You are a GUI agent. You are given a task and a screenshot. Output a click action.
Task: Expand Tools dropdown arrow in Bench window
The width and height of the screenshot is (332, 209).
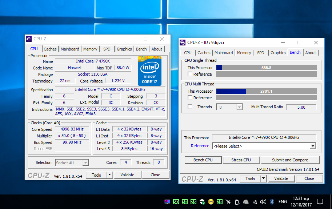[263, 178]
